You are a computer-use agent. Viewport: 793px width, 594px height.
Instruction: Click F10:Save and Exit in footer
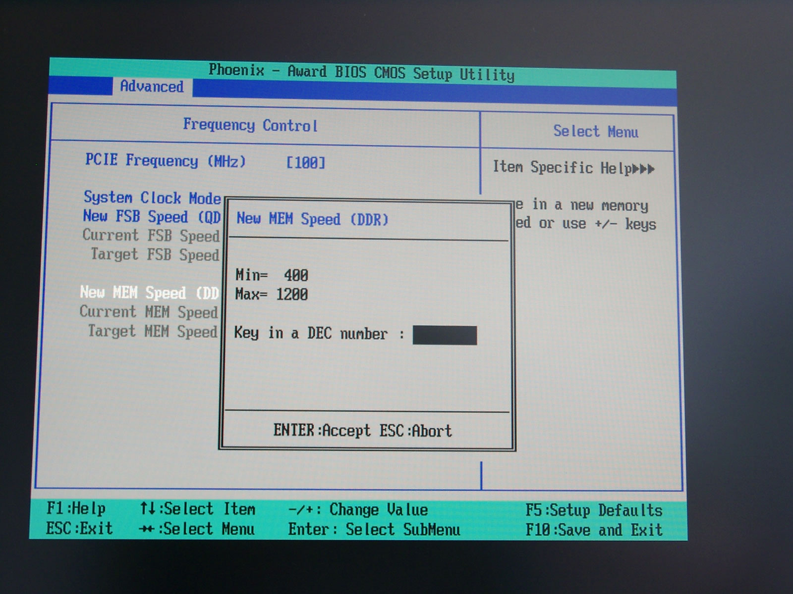tap(594, 530)
